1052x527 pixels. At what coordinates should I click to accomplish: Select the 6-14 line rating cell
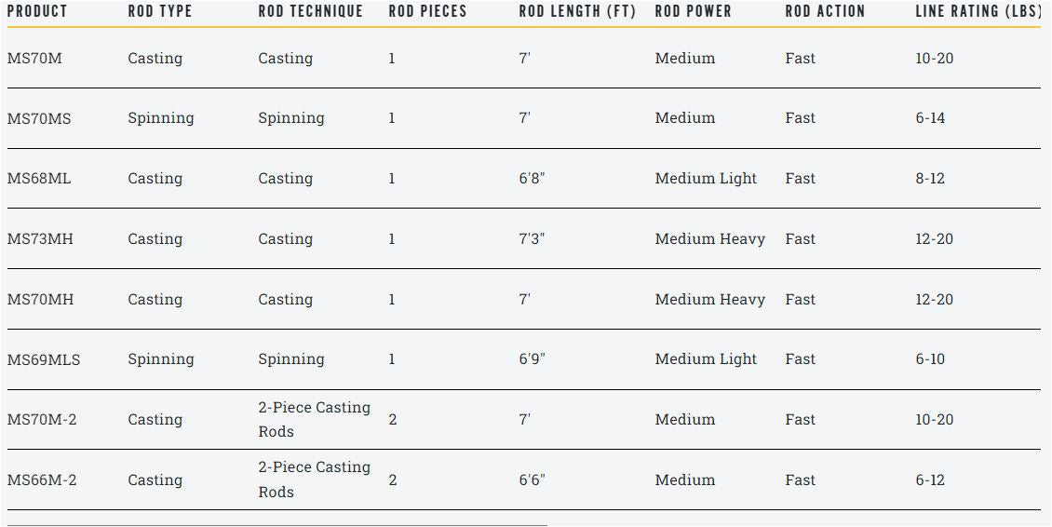930,118
